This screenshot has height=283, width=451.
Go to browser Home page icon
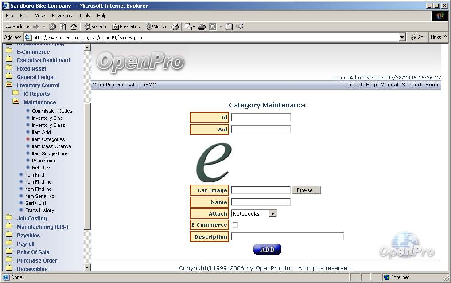click(x=74, y=27)
